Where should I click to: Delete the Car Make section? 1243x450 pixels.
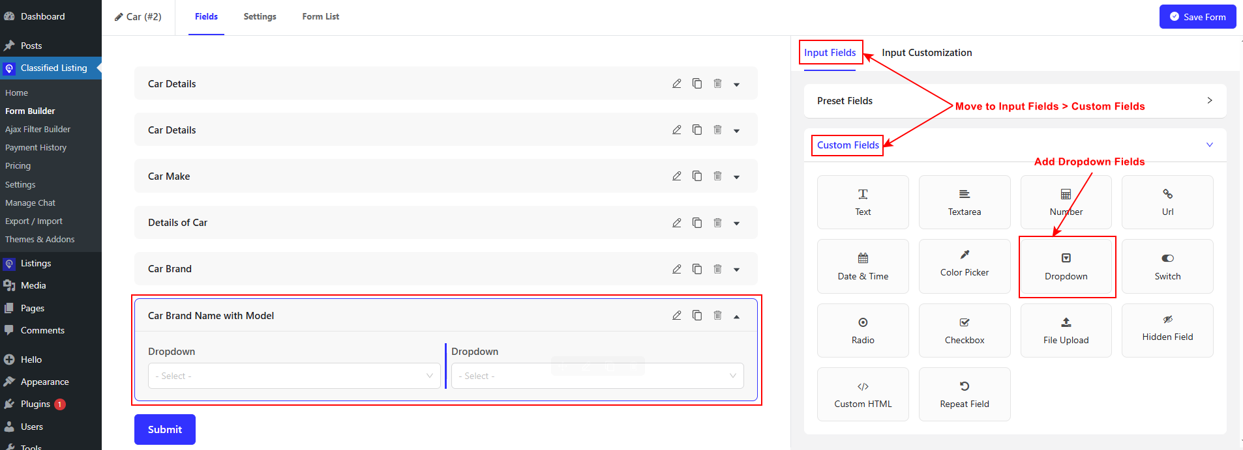tap(717, 176)
